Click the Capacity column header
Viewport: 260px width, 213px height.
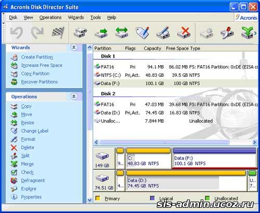point(152,48)
